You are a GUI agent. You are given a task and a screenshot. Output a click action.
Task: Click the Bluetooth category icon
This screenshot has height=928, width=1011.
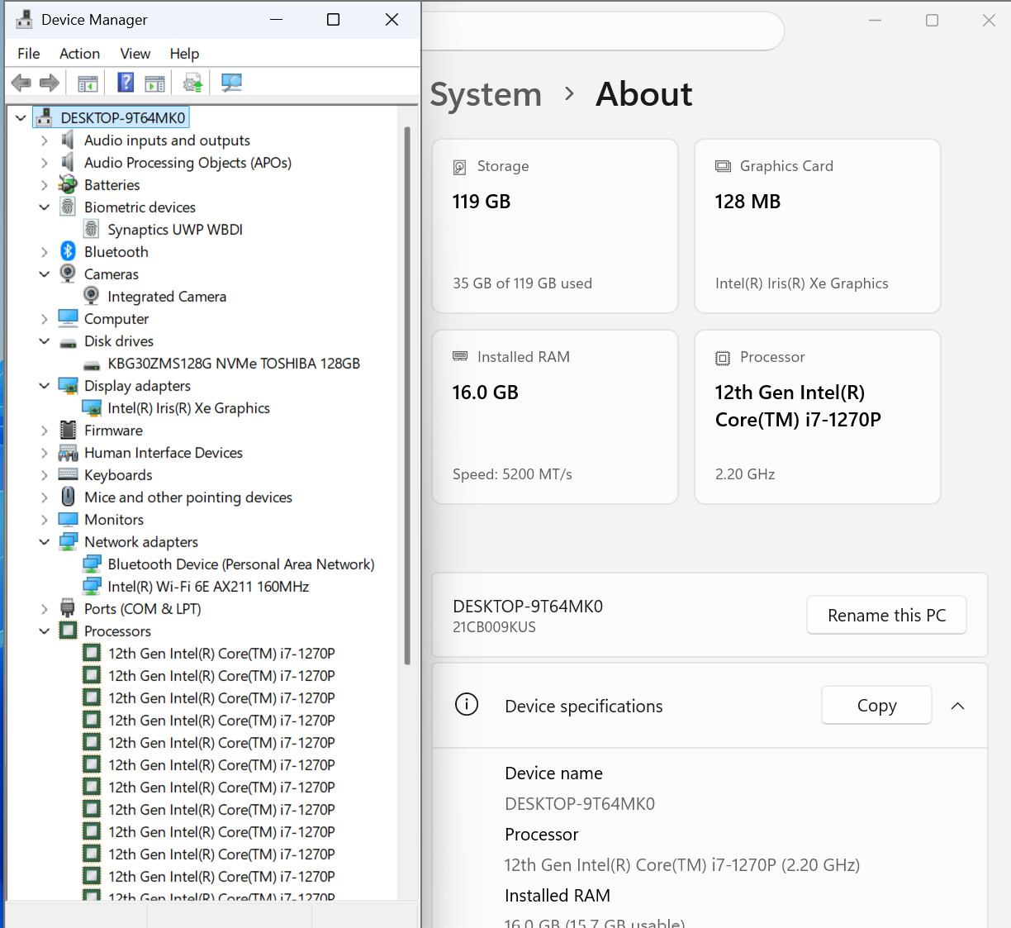(x=68, y=252)
